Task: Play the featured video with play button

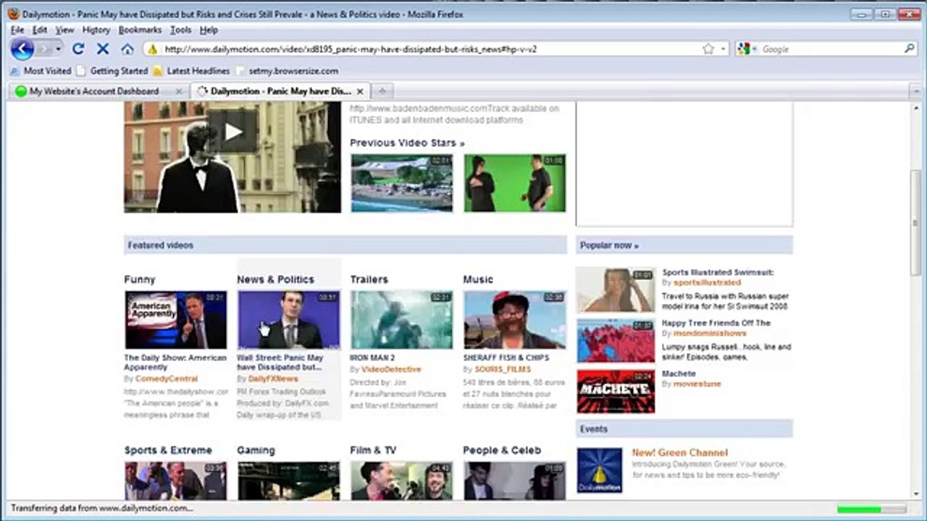Action: pyautogui.click(x=232, y=132)
